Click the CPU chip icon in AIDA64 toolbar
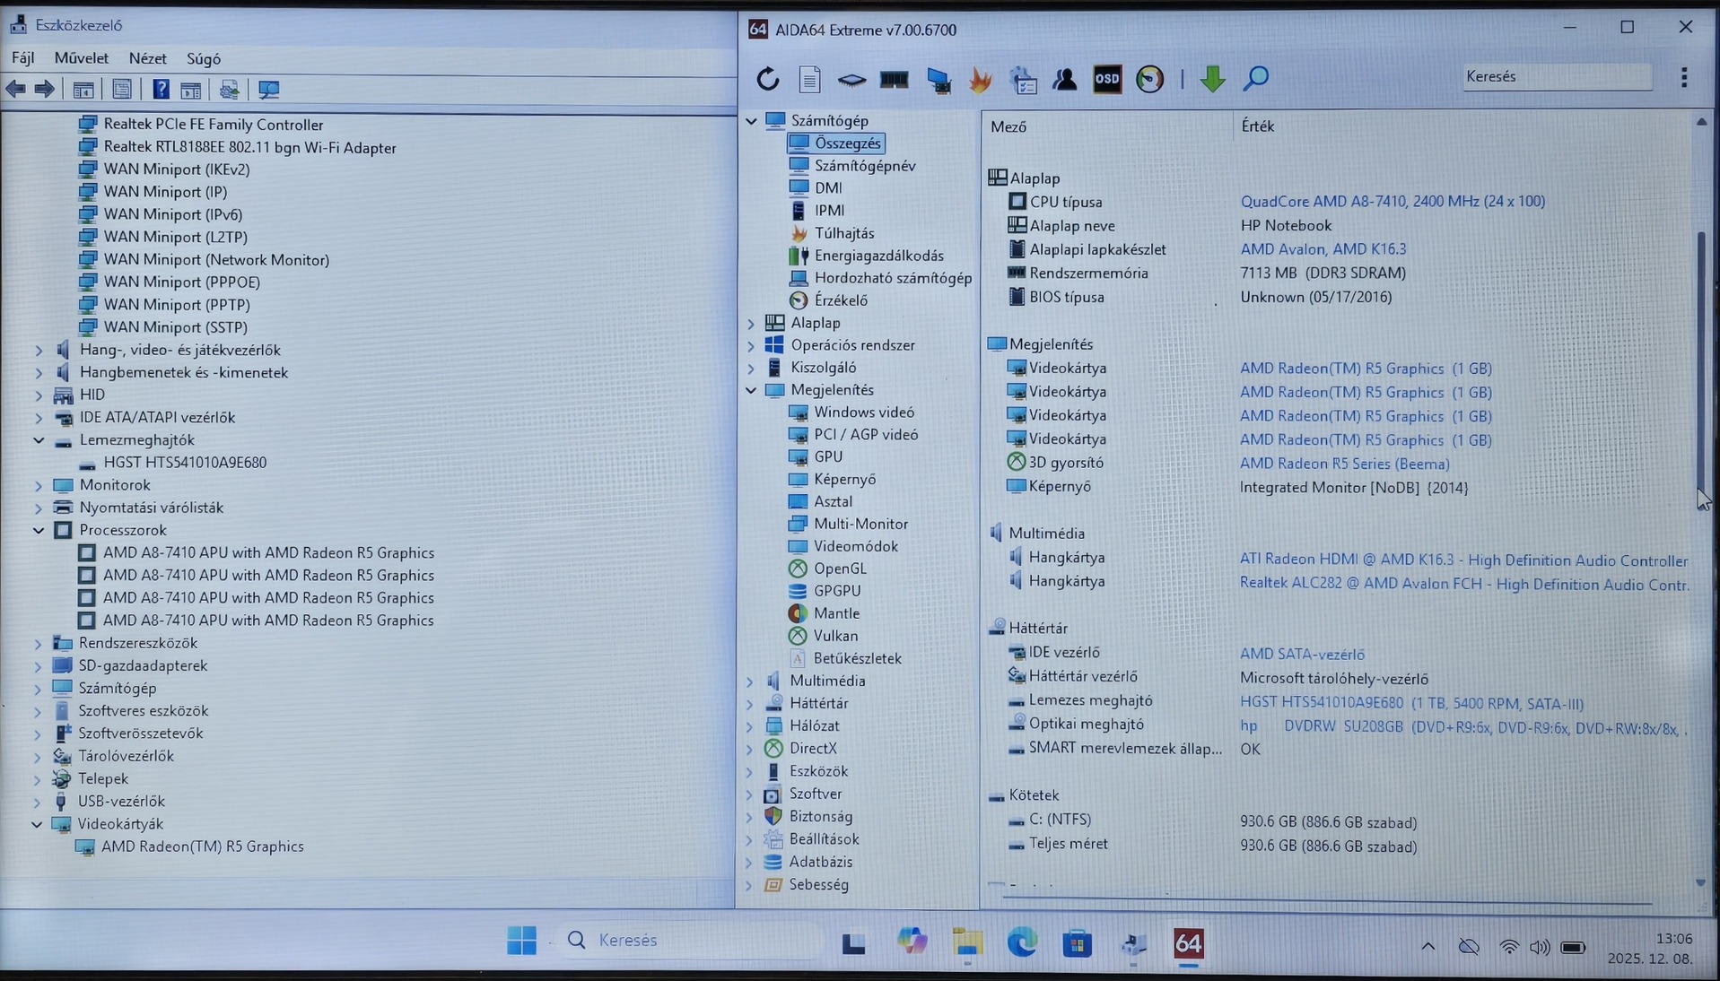The height and width of the screenshot is (981, 1720). [x=851, y=80]
